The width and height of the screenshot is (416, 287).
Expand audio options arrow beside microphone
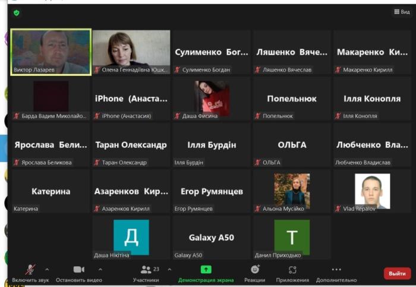(47, 269)
